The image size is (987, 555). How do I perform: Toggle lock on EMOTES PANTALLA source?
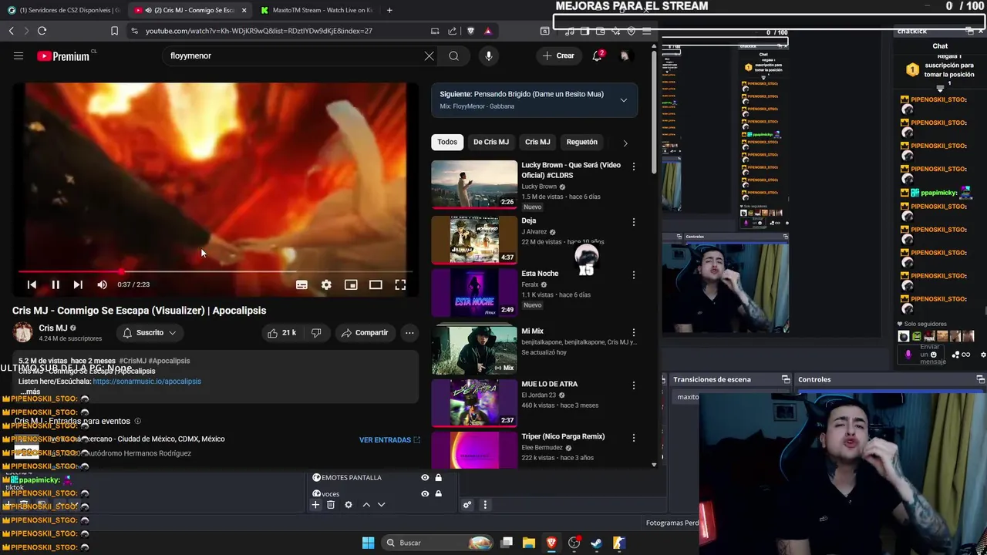pyautogui.click(x=438, y=477)
